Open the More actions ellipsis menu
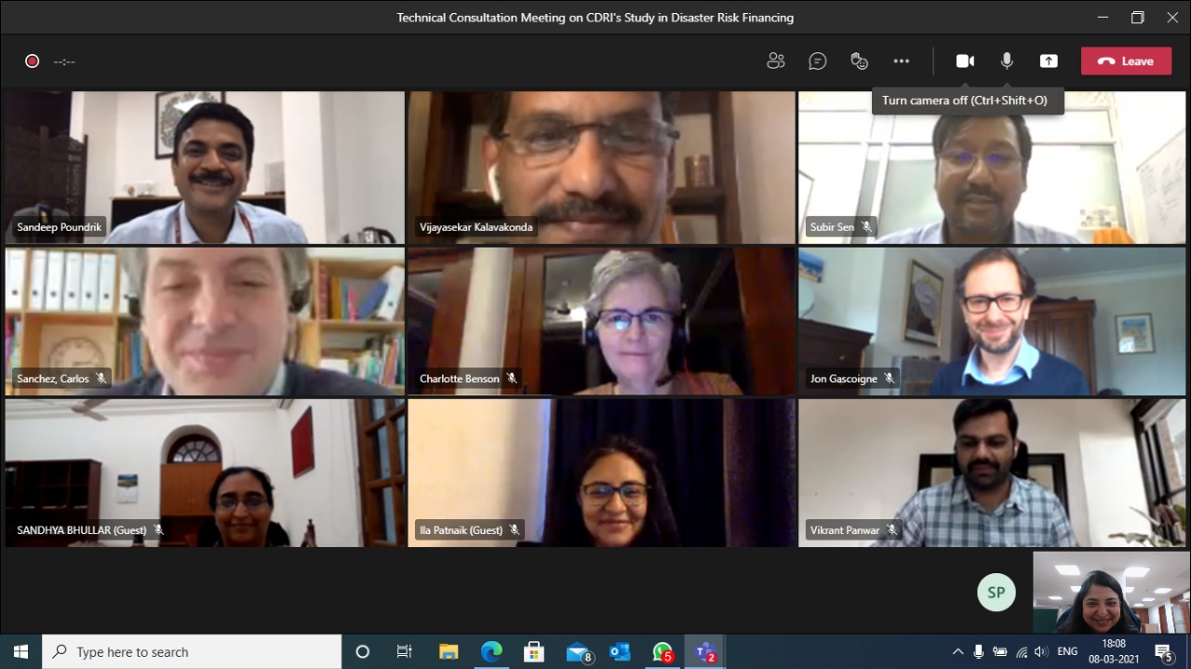The height and width of the screenshot is (669, 1191). click(902, 61)
